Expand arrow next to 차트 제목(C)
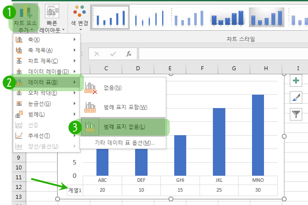The height and width of the screenshot is (205, 308). 75,61
